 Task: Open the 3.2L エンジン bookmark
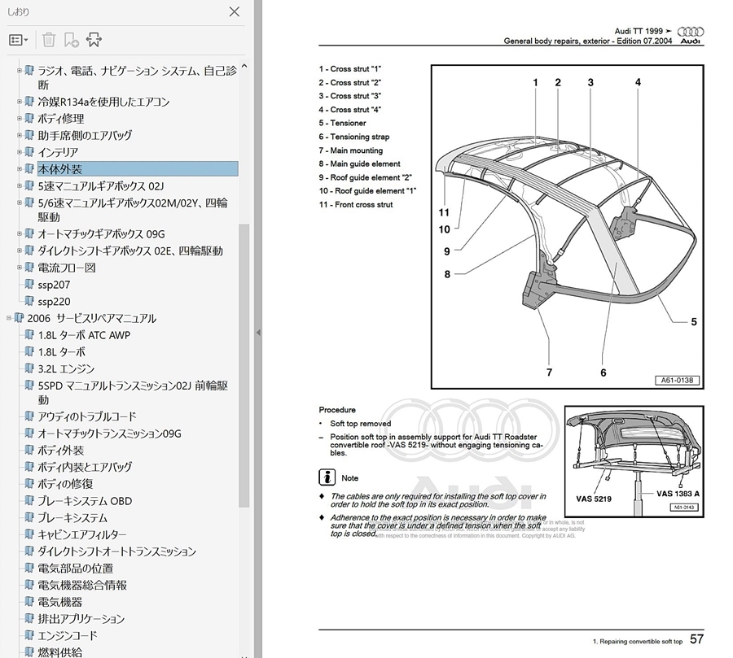pos(66,368)
